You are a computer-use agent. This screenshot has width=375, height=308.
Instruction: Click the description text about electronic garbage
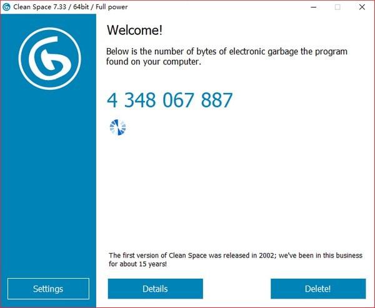click(x=226, y=56)
